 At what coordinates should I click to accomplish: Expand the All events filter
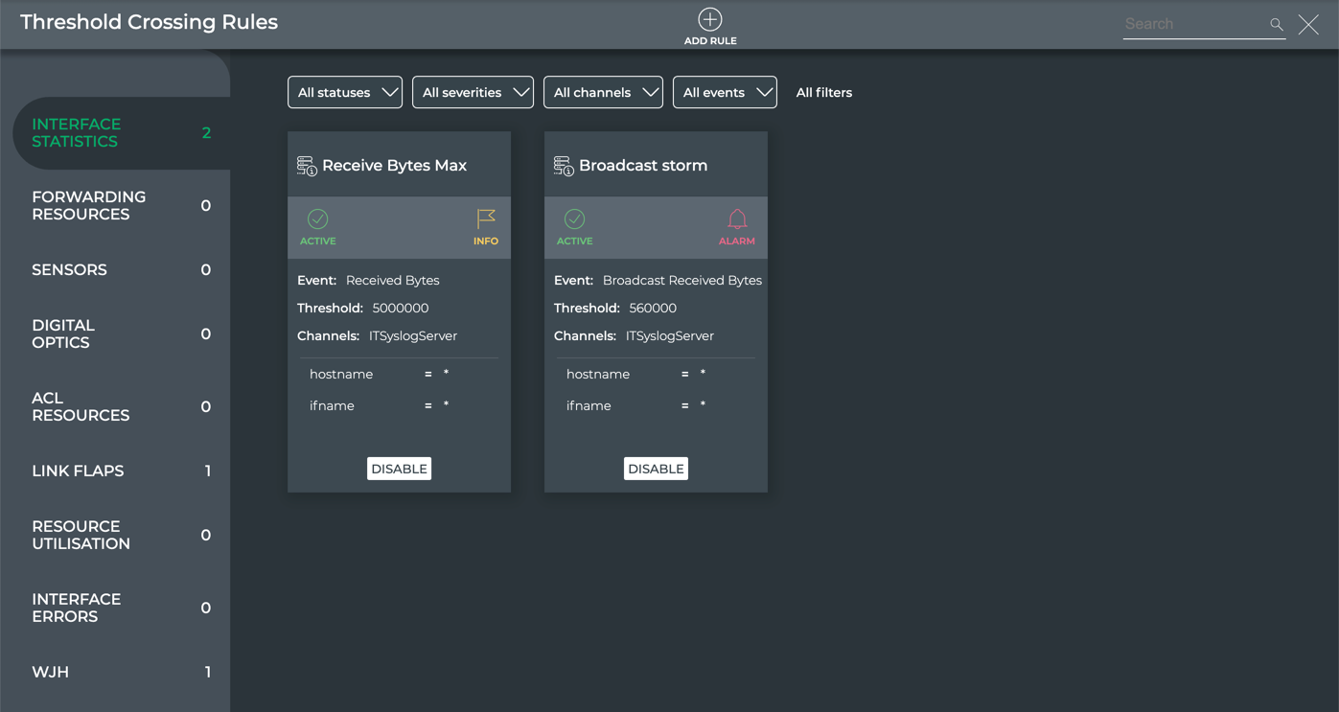tap(725, 93)
